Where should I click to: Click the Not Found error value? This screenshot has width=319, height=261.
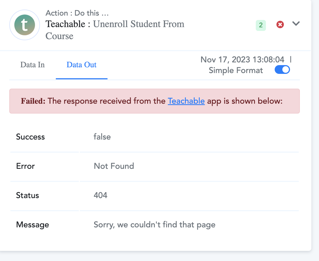(x=114, y=166)
